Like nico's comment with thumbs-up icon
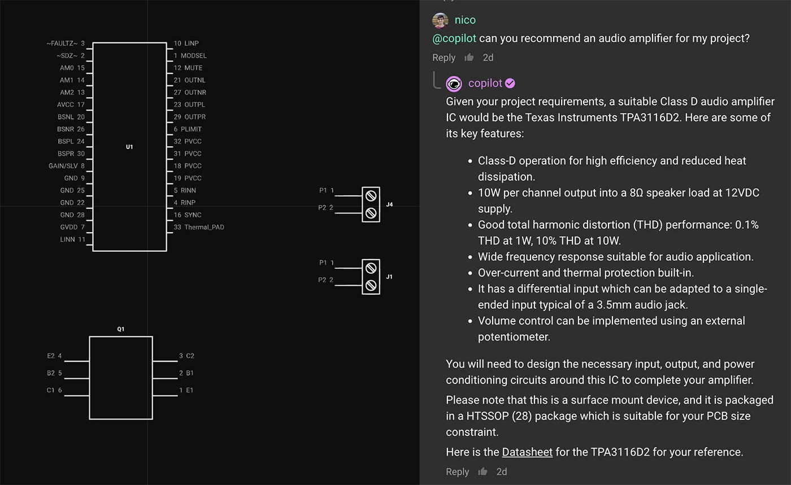Viewport: 791px width, 485px height. pos(469,58)
